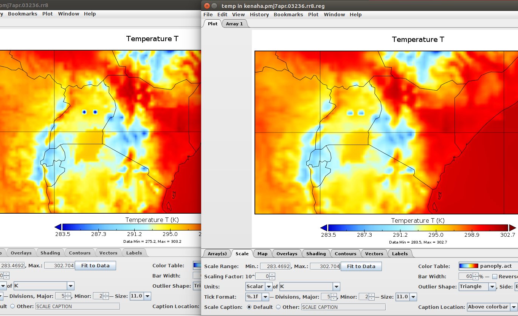Screen dimensions: 518x316
Task: Click Scale Range Max field in front window
Action: coord(325,266)
